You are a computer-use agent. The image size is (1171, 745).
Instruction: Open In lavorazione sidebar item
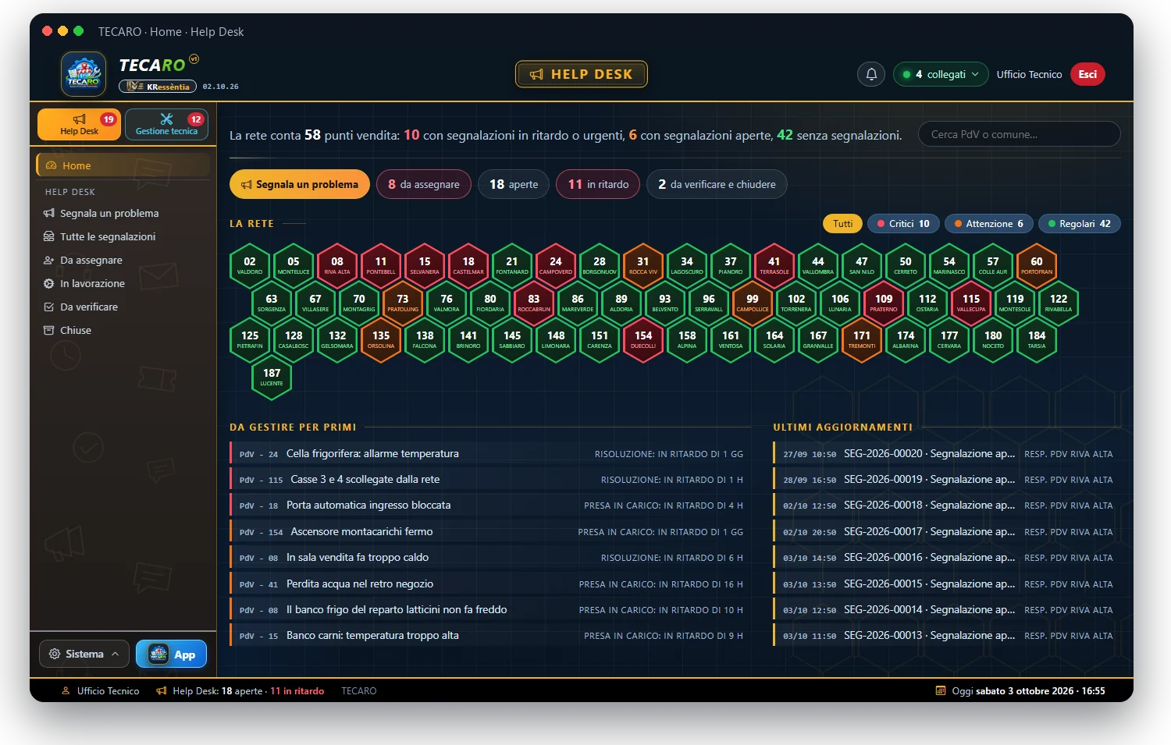(x=123, y=283)
